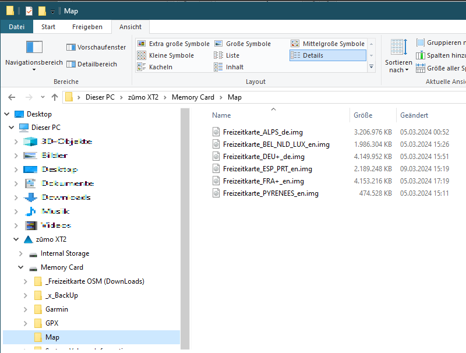Select Liste layout

pyautogui.click(x=227, y=55)
